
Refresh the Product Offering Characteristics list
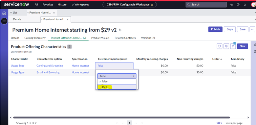(220, 46)
